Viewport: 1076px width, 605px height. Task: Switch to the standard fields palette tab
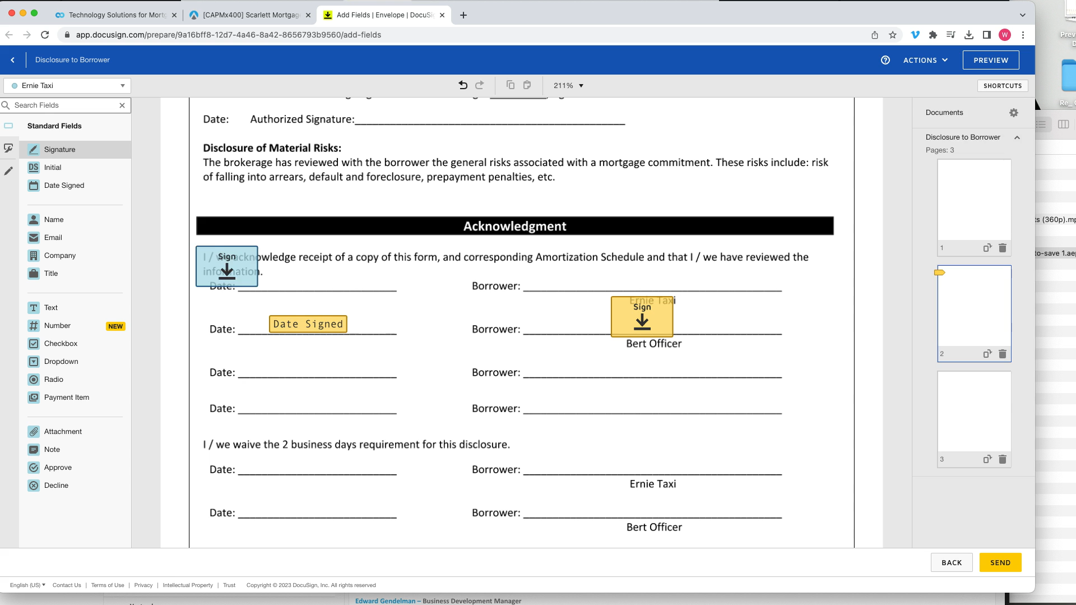(8, 126)
